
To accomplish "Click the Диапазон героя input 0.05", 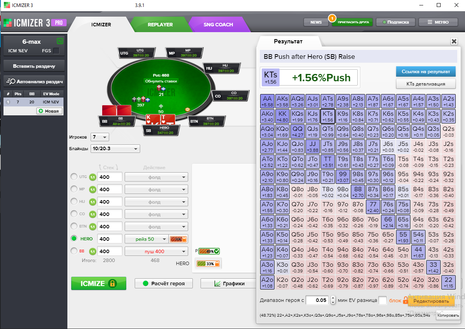I will (x=317, y=300).
